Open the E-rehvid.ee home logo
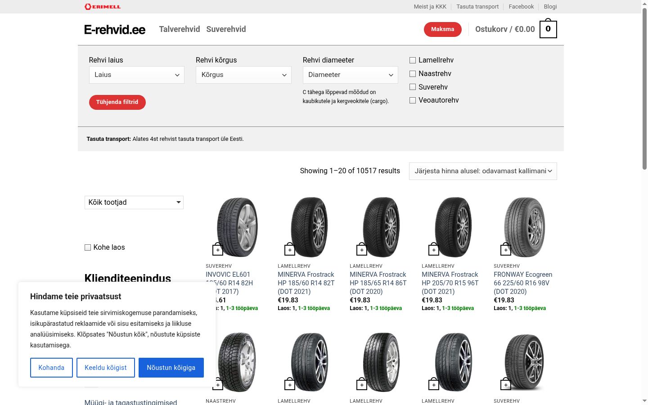 (x=115, y=30)
